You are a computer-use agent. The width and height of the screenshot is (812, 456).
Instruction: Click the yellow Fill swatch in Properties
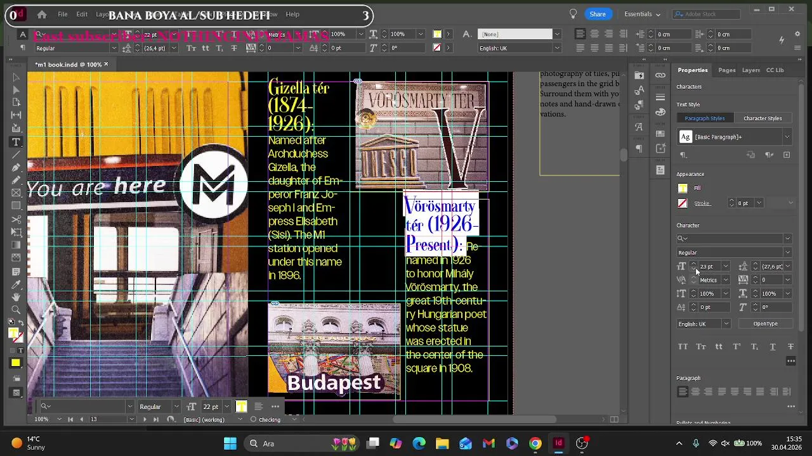(683, 188)
